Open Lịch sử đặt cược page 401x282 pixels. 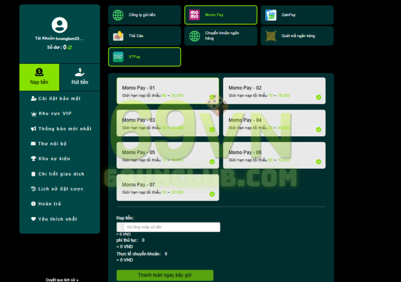[x=60, y=189]
